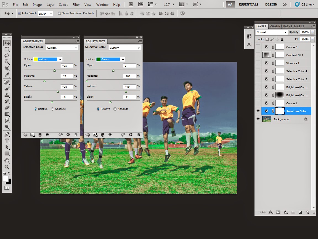Open the layer Fill slider arrow

(x=312, y=39)
